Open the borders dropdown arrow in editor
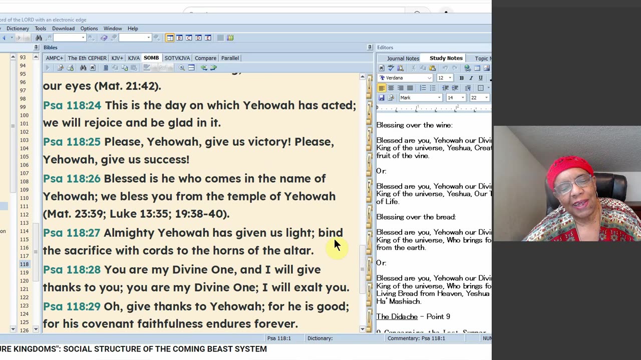The image size is (641, 360). click(488, 88)
